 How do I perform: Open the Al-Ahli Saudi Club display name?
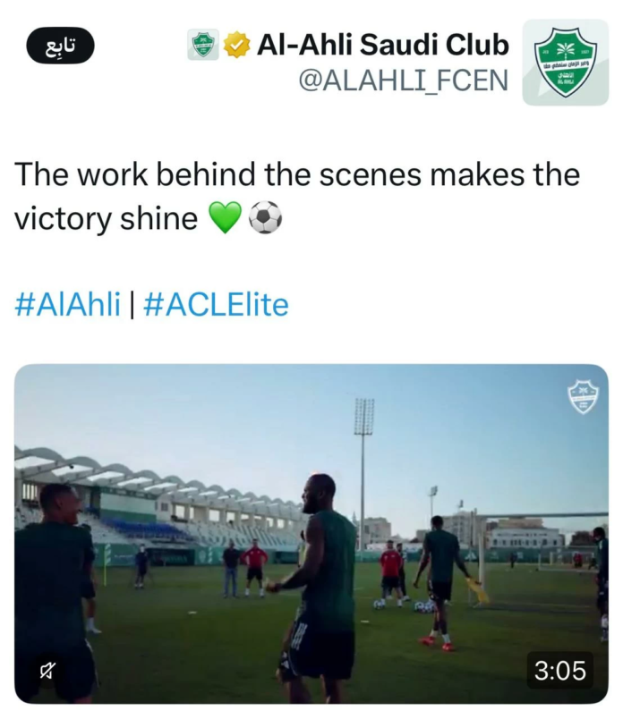click(383, 45)
